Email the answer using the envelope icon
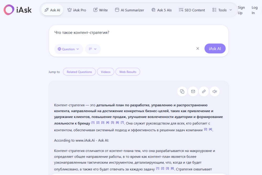 click(193, 91)
